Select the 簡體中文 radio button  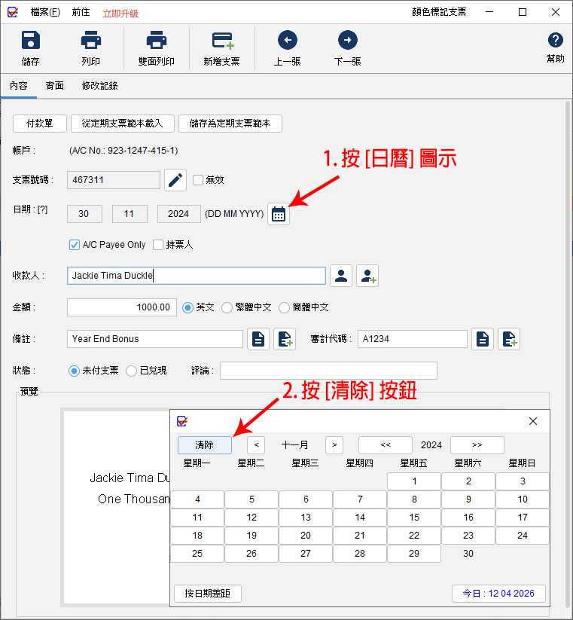pyautogui.click(x=284, y=307)
